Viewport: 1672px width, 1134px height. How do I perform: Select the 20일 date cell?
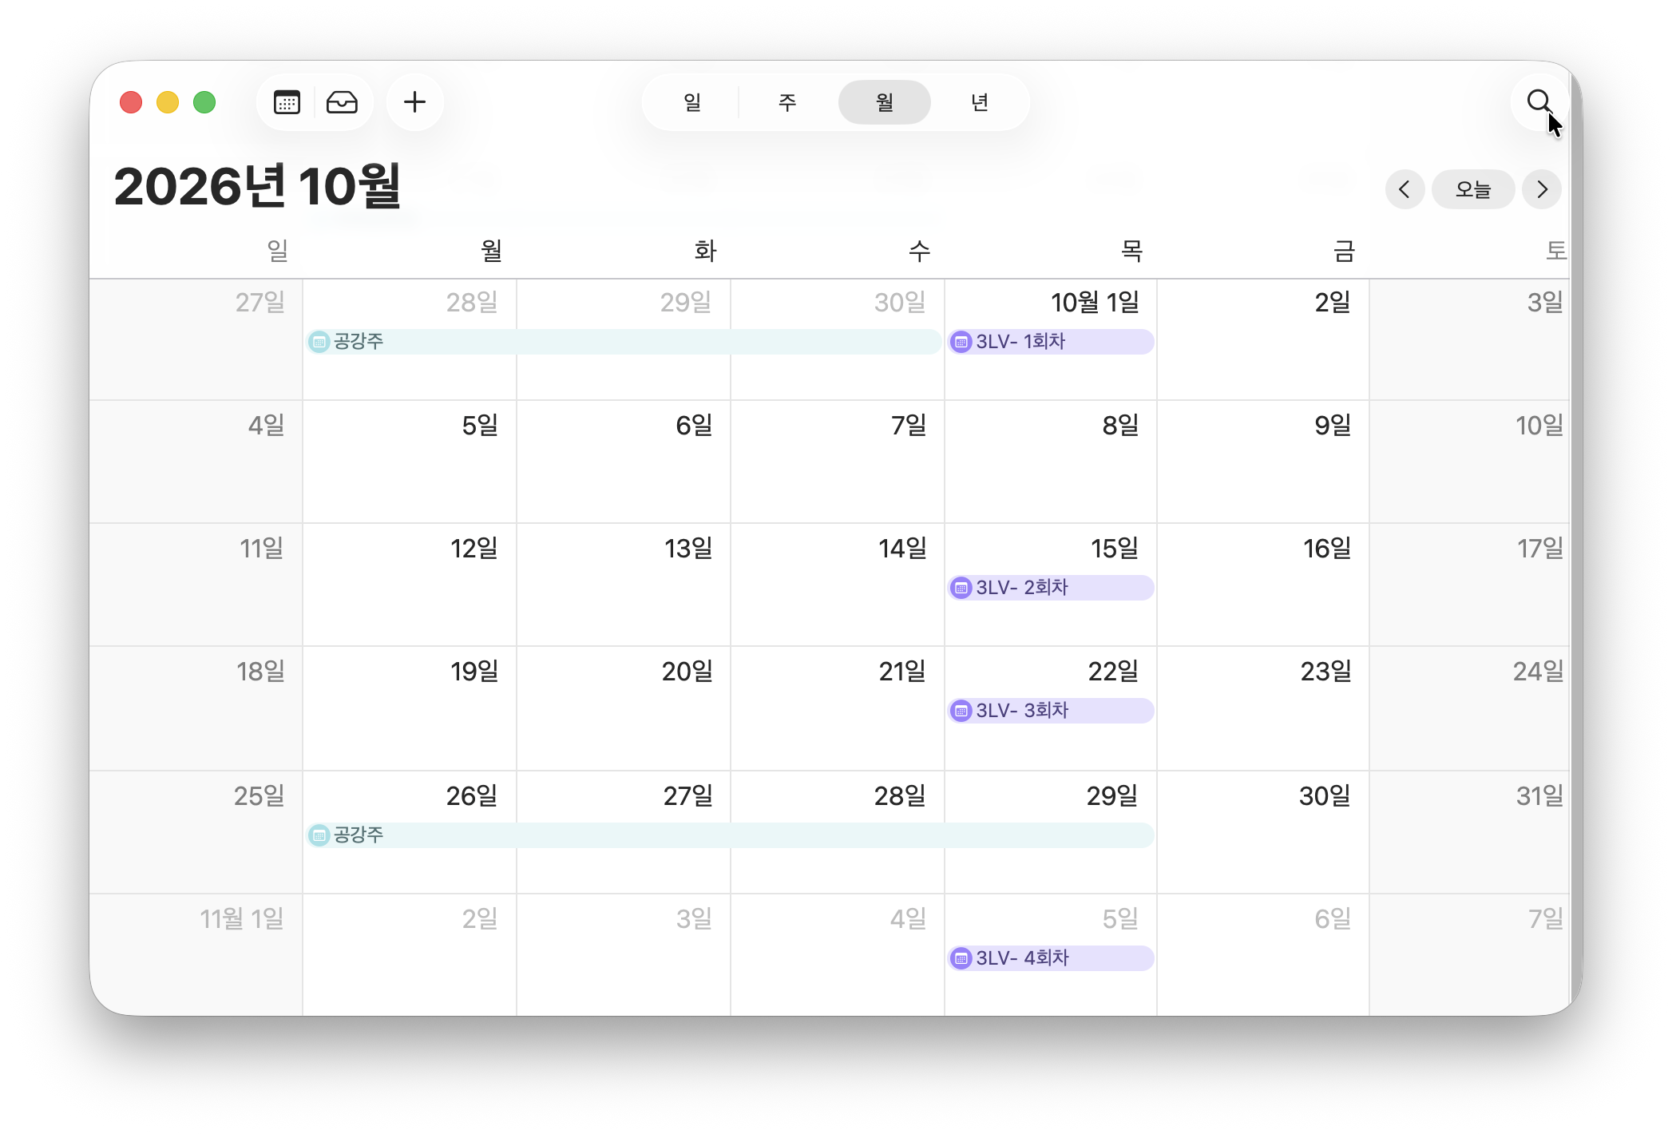pyautogui.click(x=624, y=708)
